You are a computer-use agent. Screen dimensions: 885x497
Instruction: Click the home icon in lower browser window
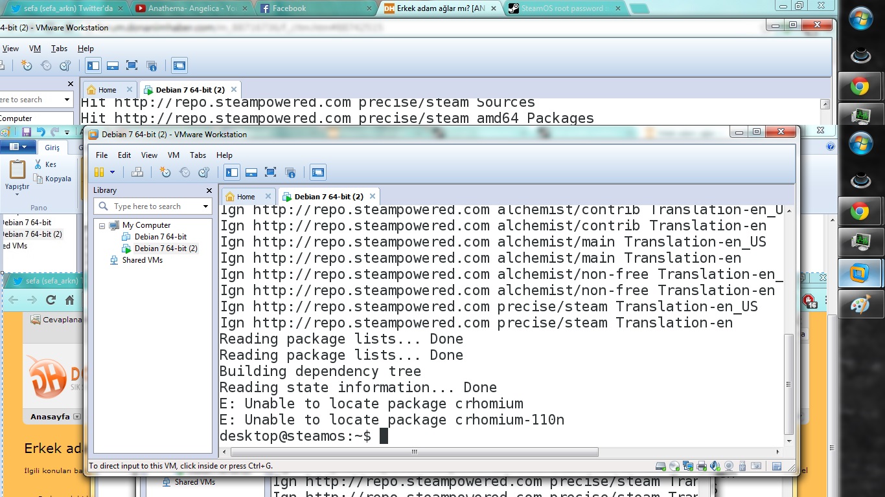tap(70, 300)
